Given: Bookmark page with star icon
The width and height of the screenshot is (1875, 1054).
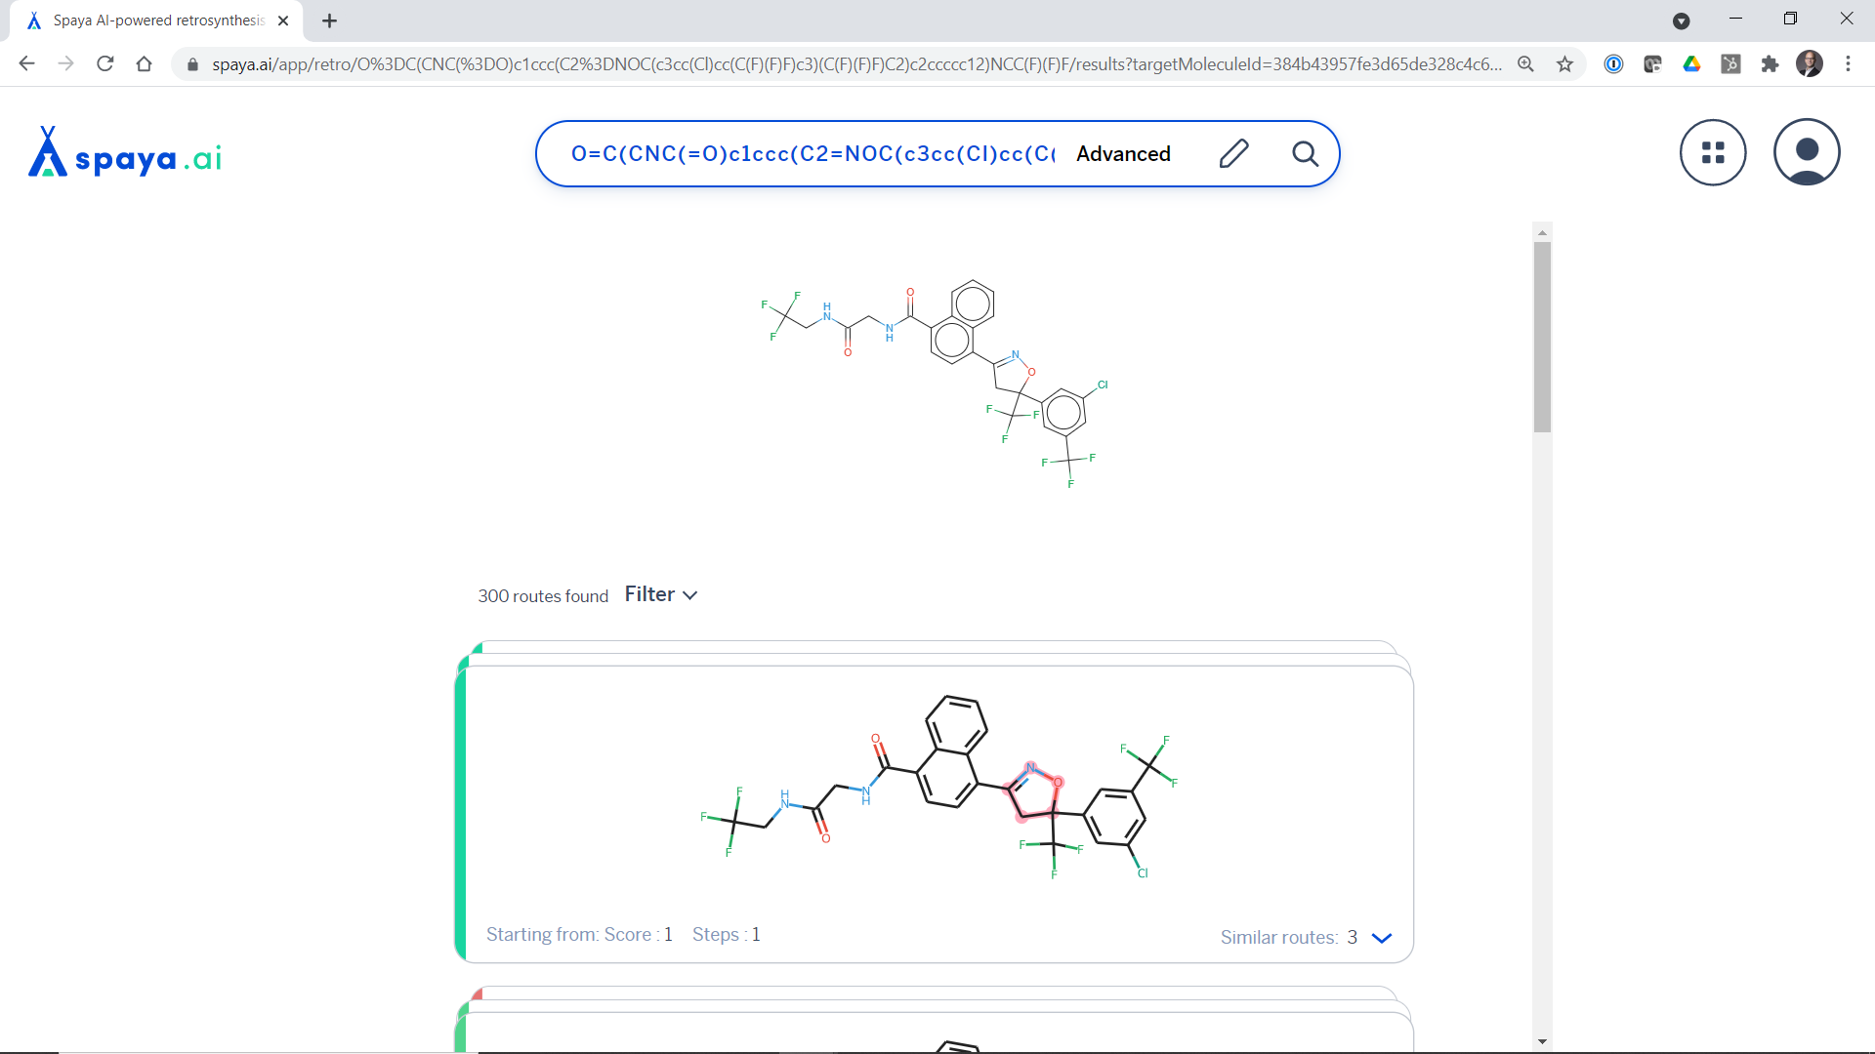Looking at the screenshot, I should [1564, 64].
